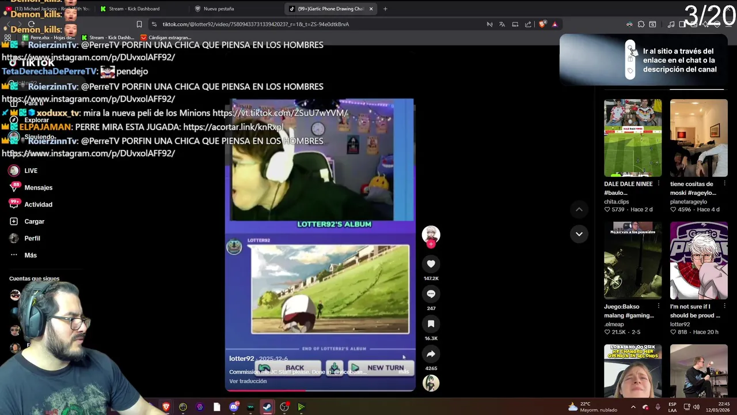Open Actividad in TikTok sidebar
This screenshot has height=415, width=737.
(31, 205)
